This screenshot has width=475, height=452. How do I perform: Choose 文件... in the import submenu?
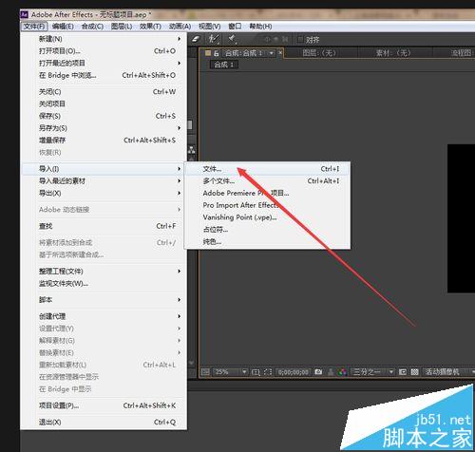coord(267,169)
